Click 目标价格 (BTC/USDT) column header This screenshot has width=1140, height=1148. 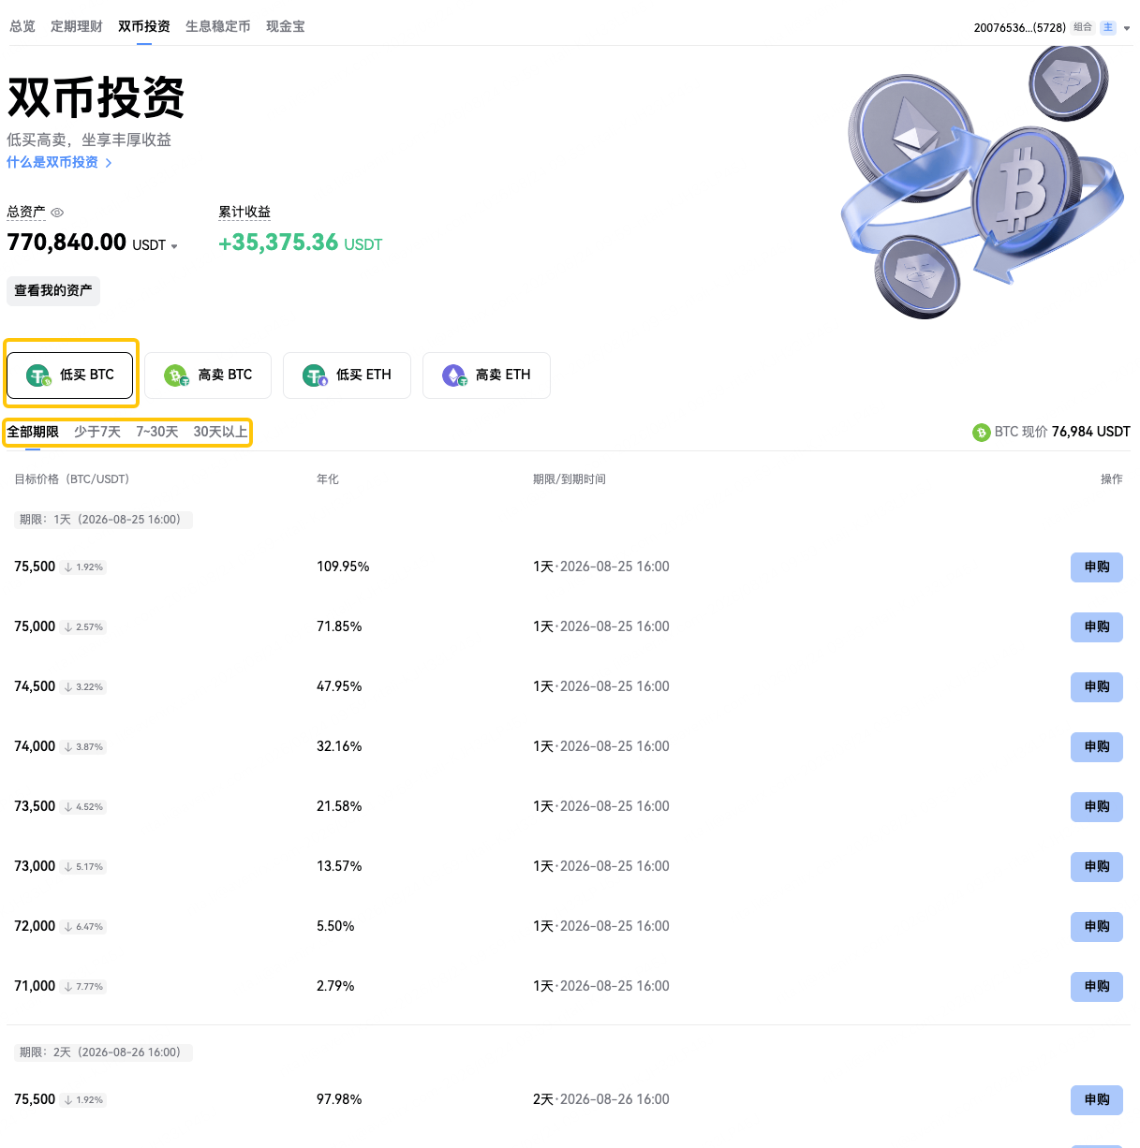tap(72, 479)
